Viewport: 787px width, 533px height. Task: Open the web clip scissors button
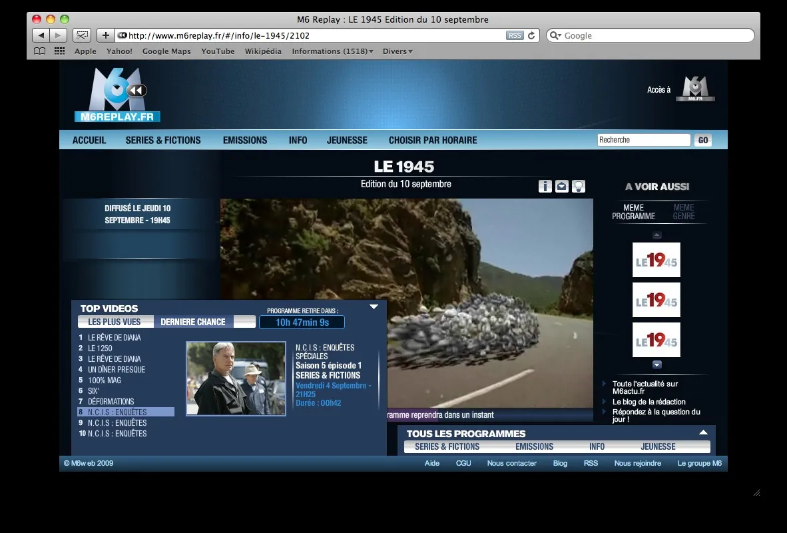pos(82,35)
